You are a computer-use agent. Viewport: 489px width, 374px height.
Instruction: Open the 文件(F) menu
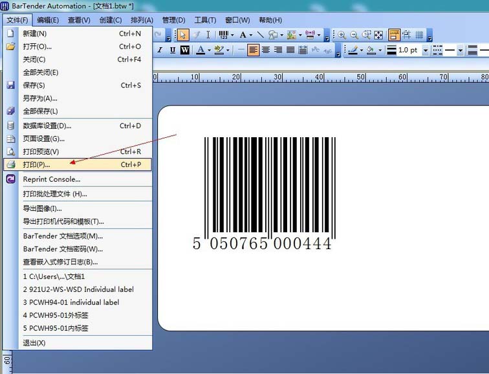click(17, 20)
